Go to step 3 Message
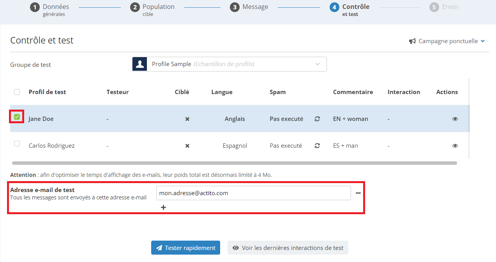Image resolution: width=496 pixels, height=262 pixels. coord(249,7)
